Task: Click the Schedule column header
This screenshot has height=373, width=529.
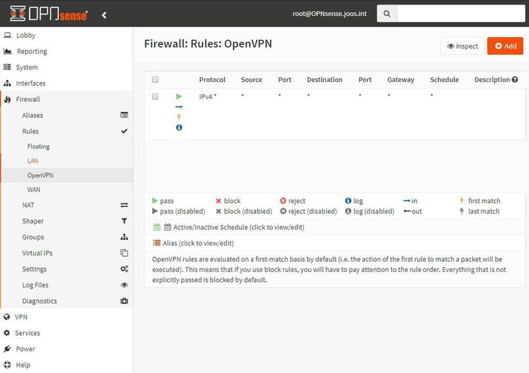Action: [x=444, y=79]
